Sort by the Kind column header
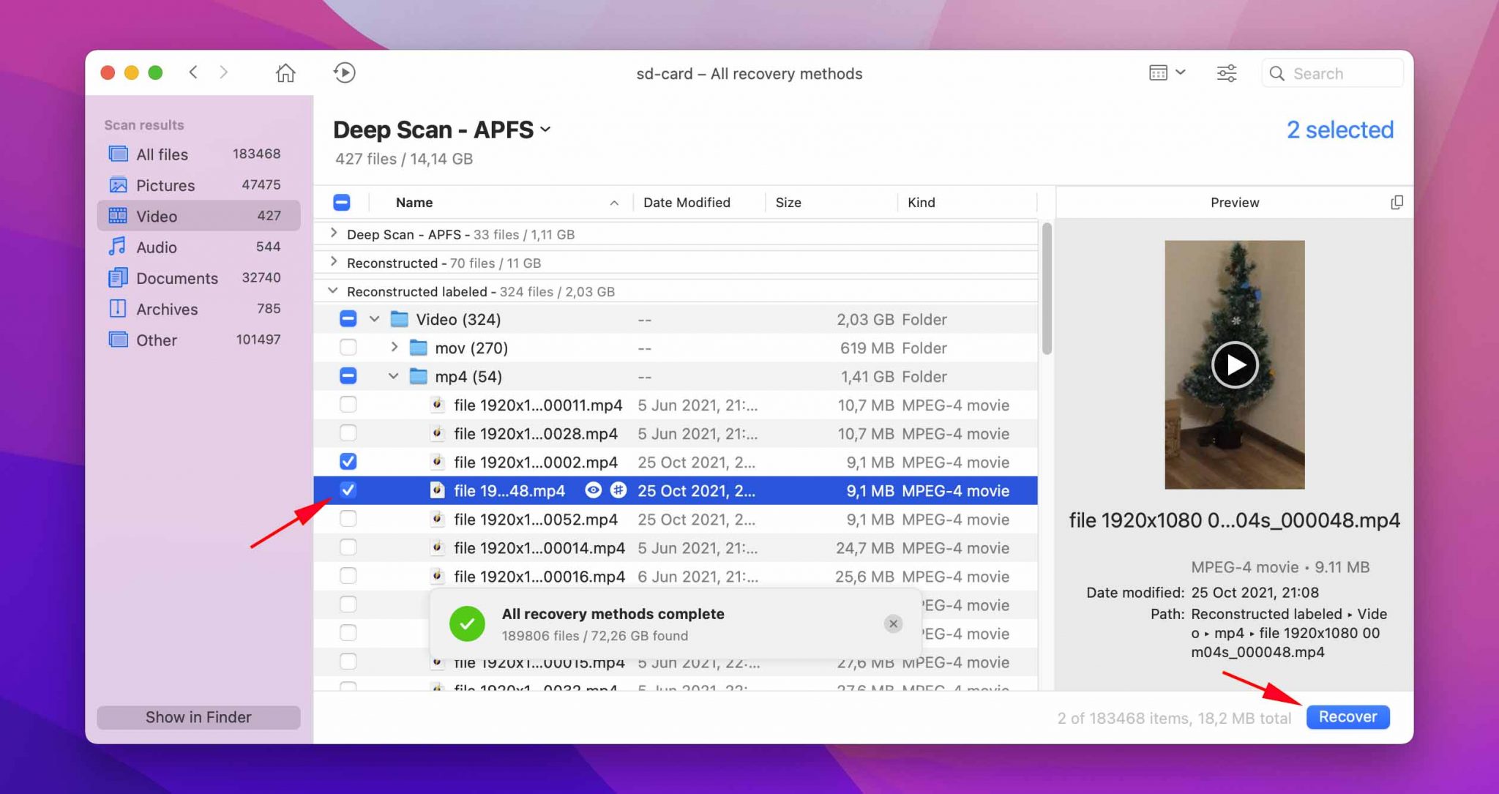Image resolution: width=1499 pixels, height=794 pixels. click(x=921, y=202)
